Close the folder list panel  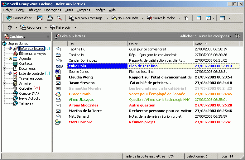48,36
